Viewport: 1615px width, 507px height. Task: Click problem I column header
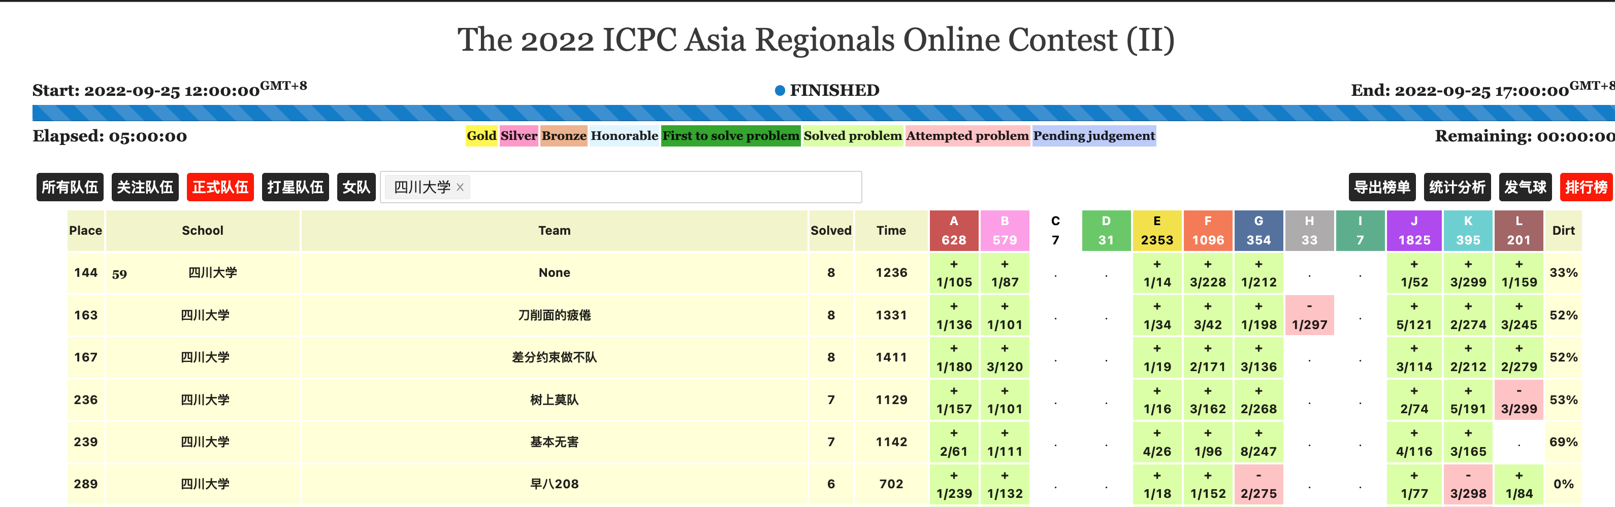[1360, 230]
